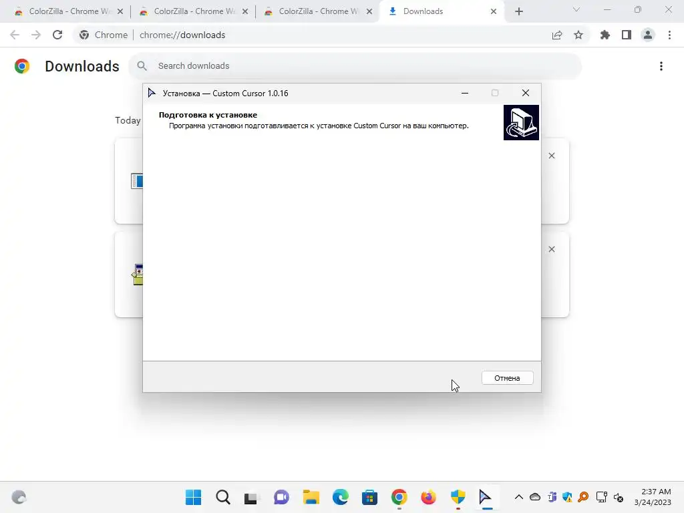Open File Explorer from the taskbar
The image size is (684, 513).
click(x=311, y=497)
